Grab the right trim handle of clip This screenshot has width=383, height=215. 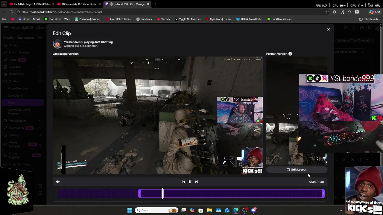click(323, 194)
